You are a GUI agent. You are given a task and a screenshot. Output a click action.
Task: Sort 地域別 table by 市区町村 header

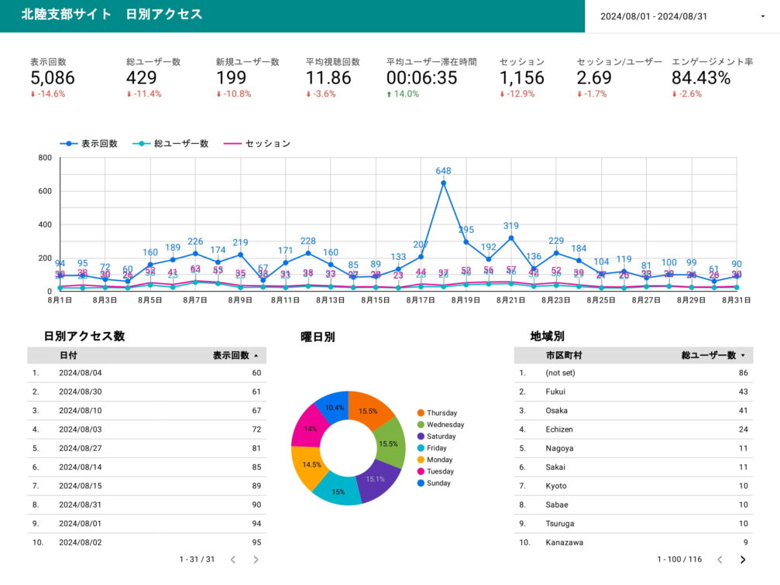[563, 356]
